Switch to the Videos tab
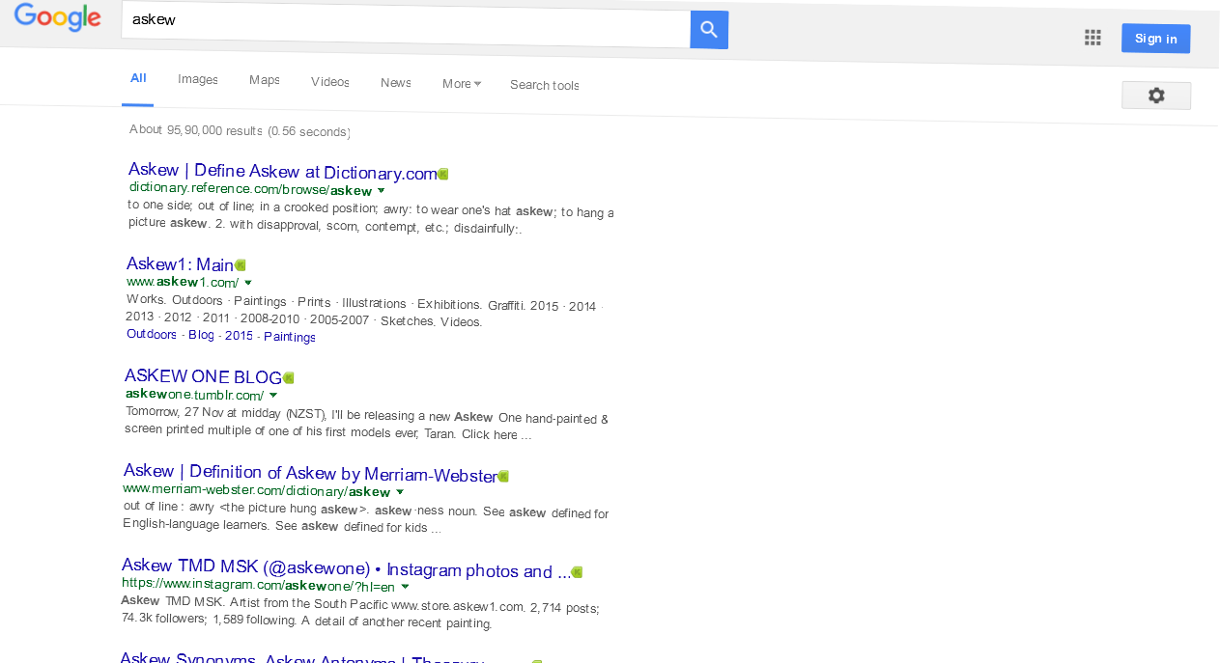The image size is (1220, 663). pos(330,82)
